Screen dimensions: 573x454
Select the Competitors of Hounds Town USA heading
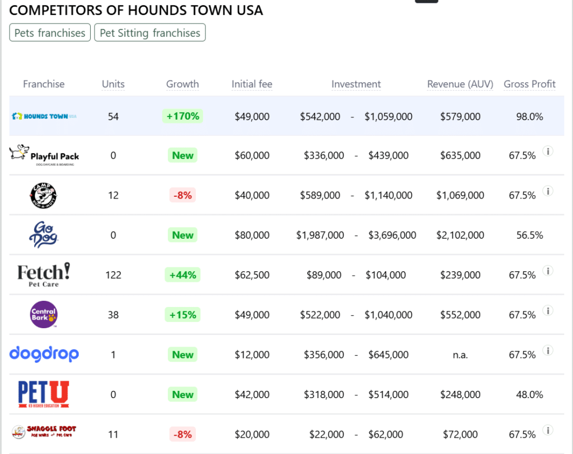point(136,10)
